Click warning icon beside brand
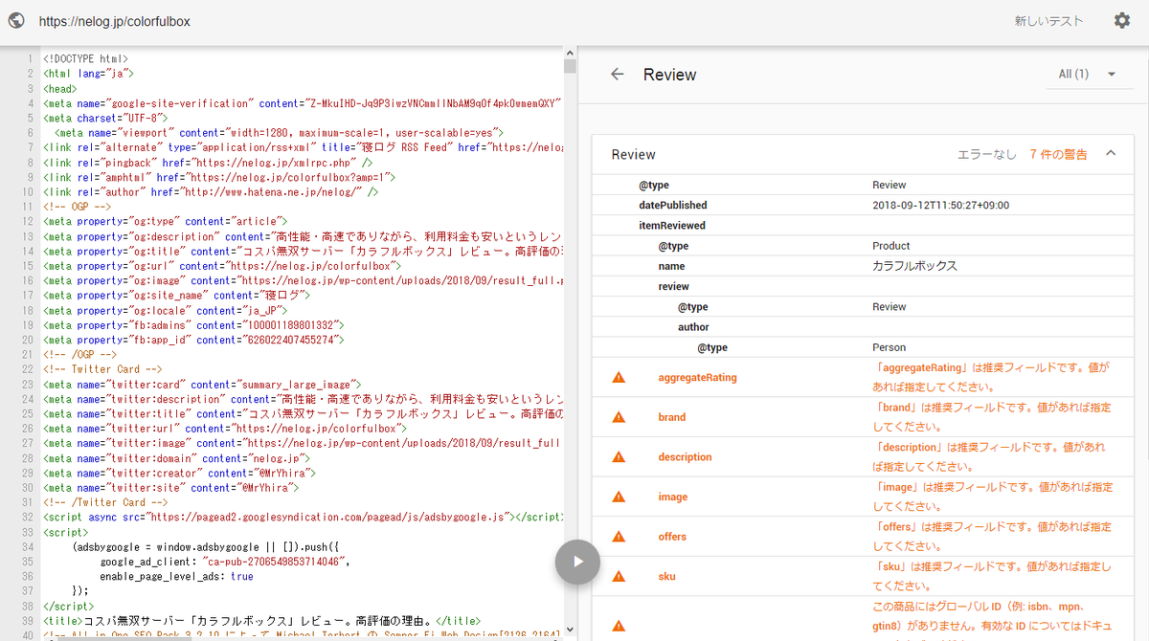The height and width of the screenshot is (641, 1149). tap(619, 417)
